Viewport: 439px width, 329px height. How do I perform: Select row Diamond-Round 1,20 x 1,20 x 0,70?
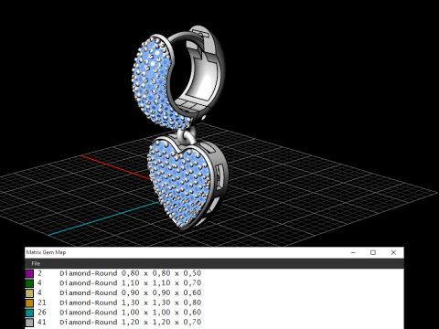[214, 322]
